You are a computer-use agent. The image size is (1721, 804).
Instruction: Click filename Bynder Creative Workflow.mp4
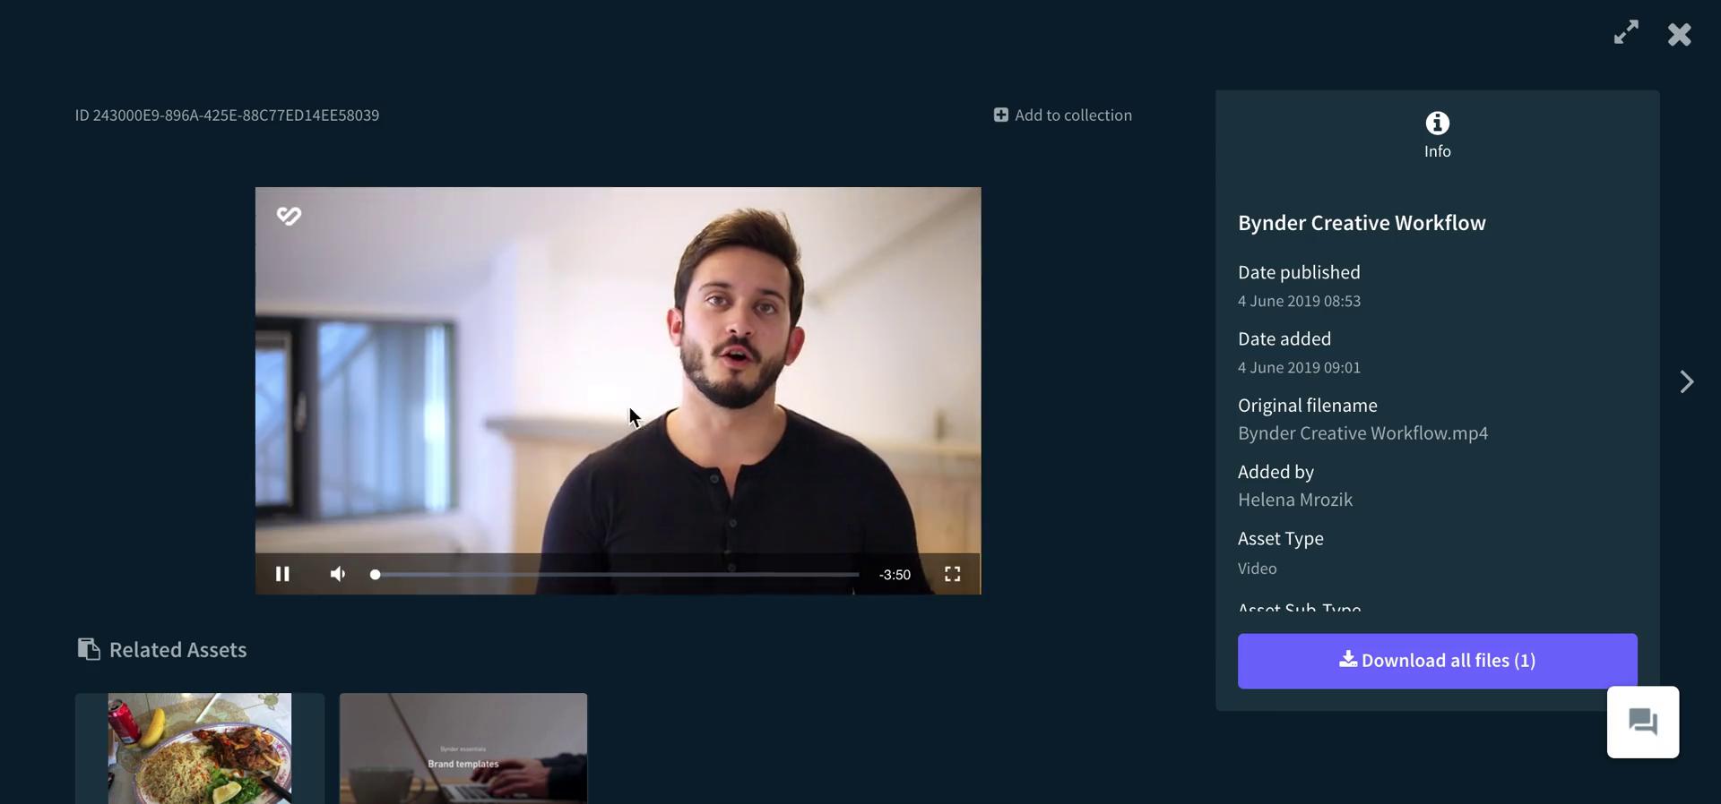(x=1362, y=433)
